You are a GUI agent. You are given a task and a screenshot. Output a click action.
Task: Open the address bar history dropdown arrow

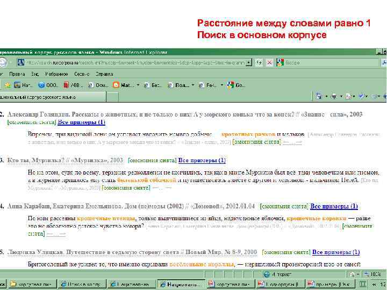(x=249, y=63)
